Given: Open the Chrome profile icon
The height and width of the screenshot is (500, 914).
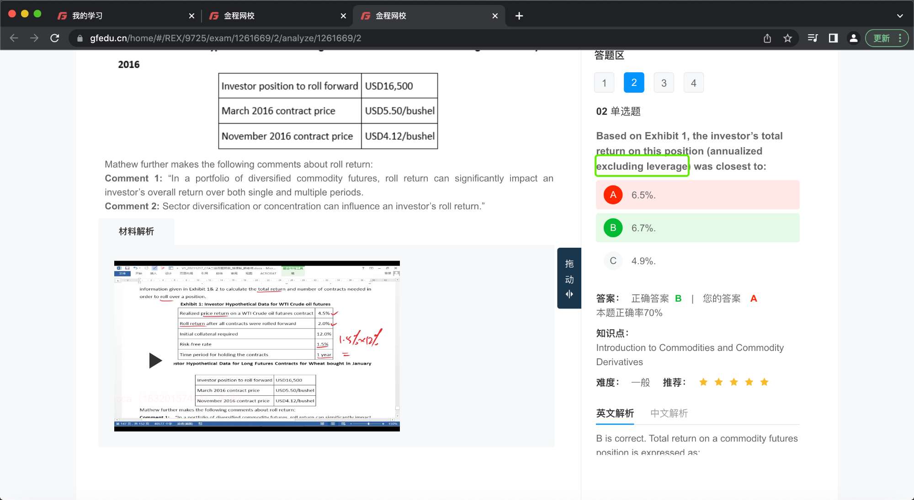Looking at the screenshot, I should click(x=853, y=38).
